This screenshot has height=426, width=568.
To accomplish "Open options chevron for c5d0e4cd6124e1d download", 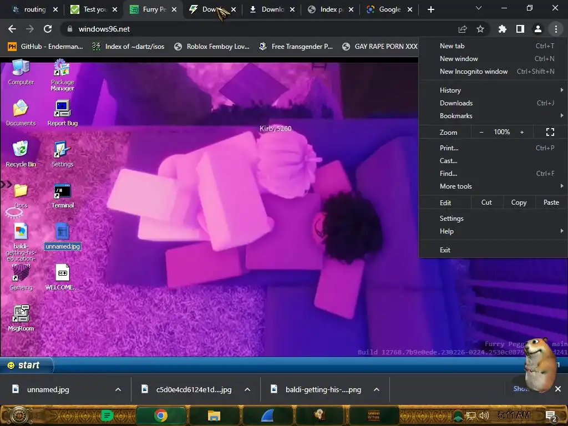I will click(x=247, y=390).
